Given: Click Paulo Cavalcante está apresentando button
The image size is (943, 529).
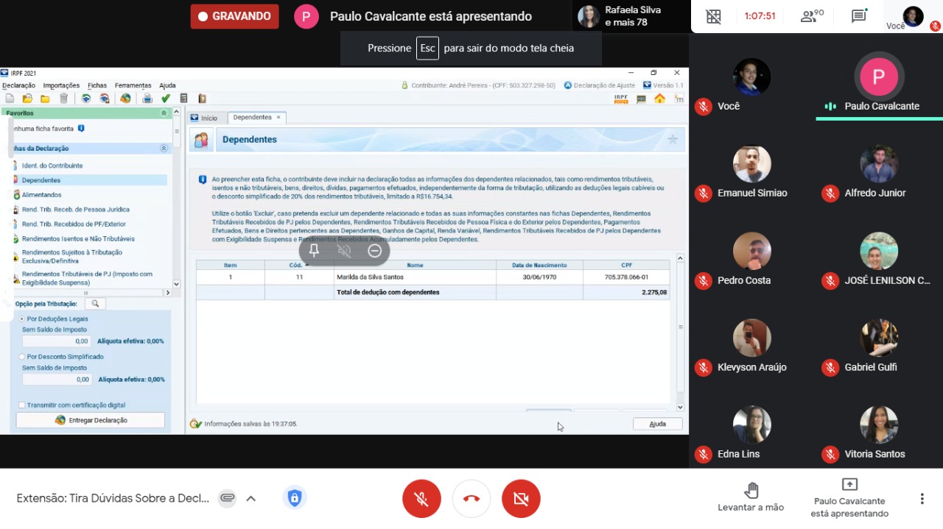Looking at the screenshot, I should [x=849, y=498].
